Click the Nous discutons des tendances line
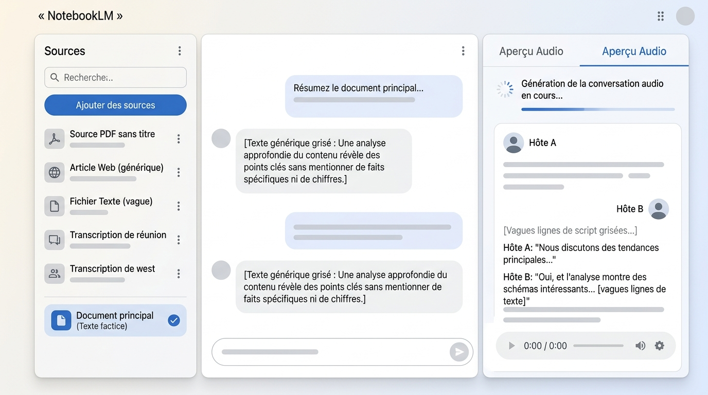The image size is (708, 395). [x=581, y=254]
